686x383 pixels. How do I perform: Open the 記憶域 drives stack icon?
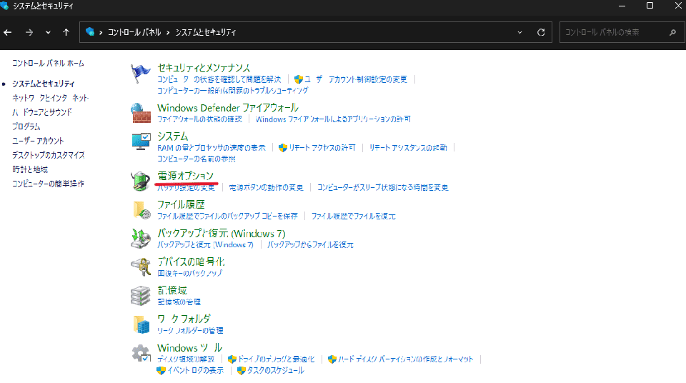click(x=141, y=296)
